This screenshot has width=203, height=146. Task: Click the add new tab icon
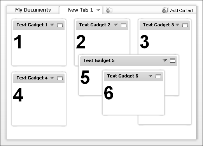click(109, 10)
